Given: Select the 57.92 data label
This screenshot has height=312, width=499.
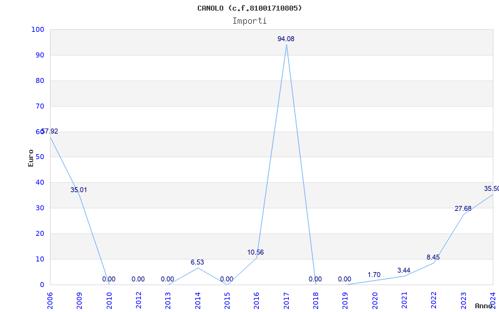Looking at the screenshot, I should tap(50, 131).
